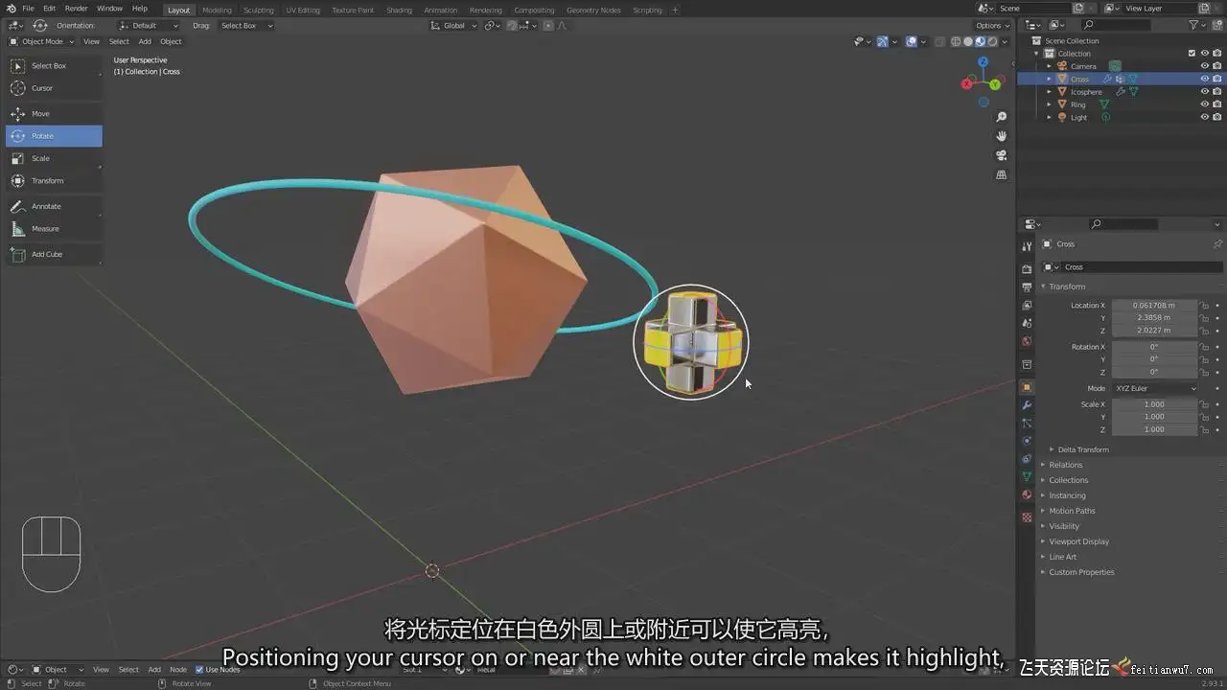Viewport: 1227px width, 690px height.
Task: Hide the Cross object in viewport
Action: coord(1205,79)
